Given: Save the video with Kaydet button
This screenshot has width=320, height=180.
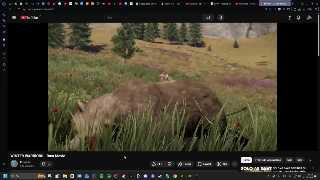Looking at the screenshot, I should click(204, 164).
